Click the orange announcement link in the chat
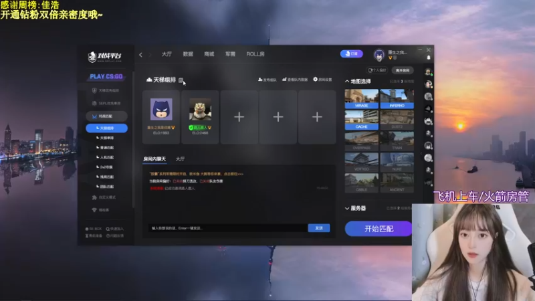Image resolution: width=535 pixels, height=301 pixels. click(197, 174)
